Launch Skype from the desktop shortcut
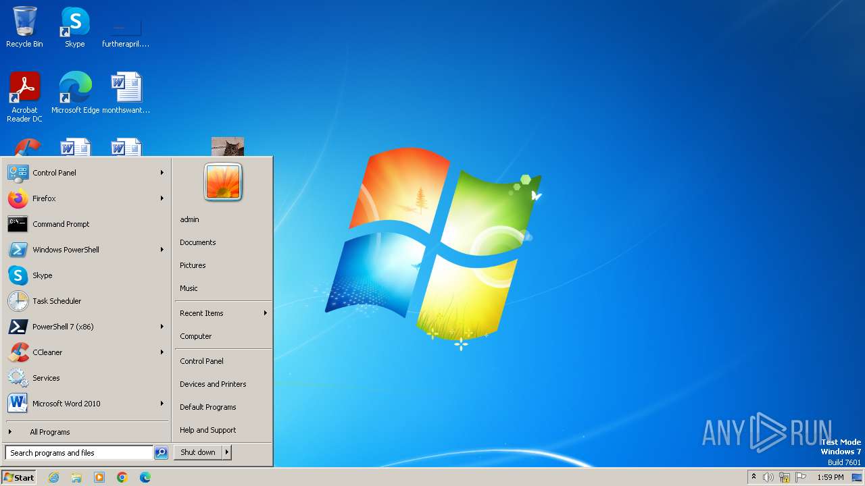The height and width of the screenshot is (486, 865). pyautogui.click(x=74, y=27)
